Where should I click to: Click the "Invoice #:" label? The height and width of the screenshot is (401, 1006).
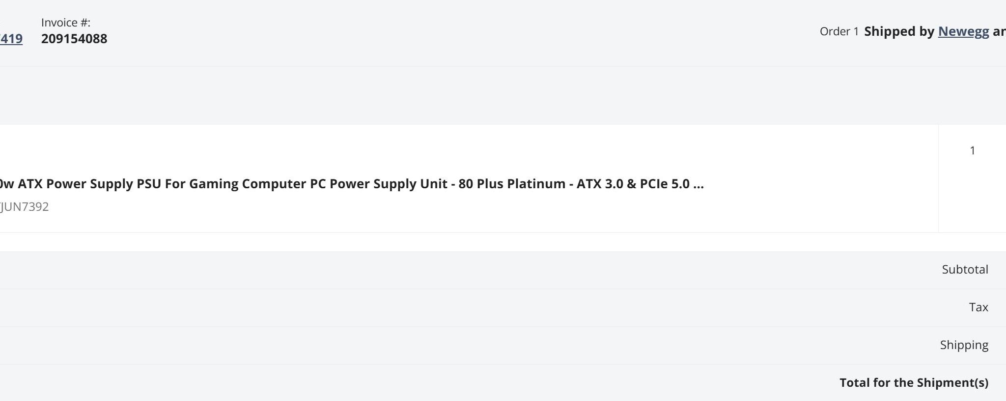(66, 23)
